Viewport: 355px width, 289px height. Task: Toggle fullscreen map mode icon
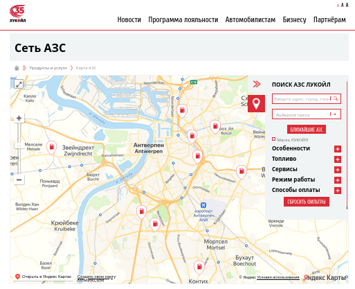point(19,84)
